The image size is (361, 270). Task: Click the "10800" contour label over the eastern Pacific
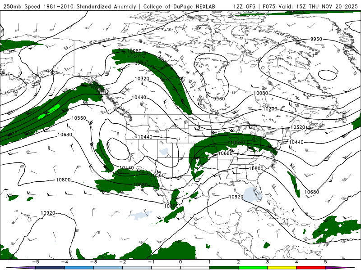click(63, 180)
